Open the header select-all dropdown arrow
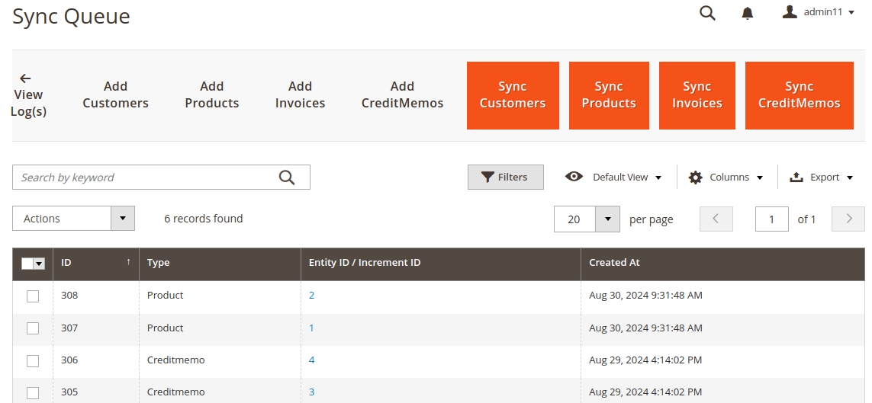Screen dimensions: 872x403 click(39, 264)
